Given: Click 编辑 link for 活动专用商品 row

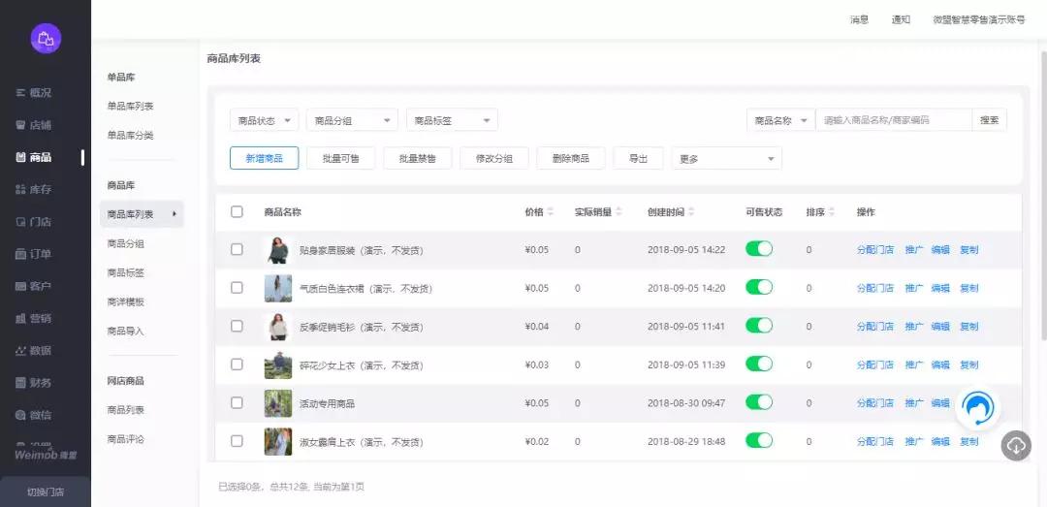Looking at the screenshot, I should pyautogui.click(x=940, y=403).
